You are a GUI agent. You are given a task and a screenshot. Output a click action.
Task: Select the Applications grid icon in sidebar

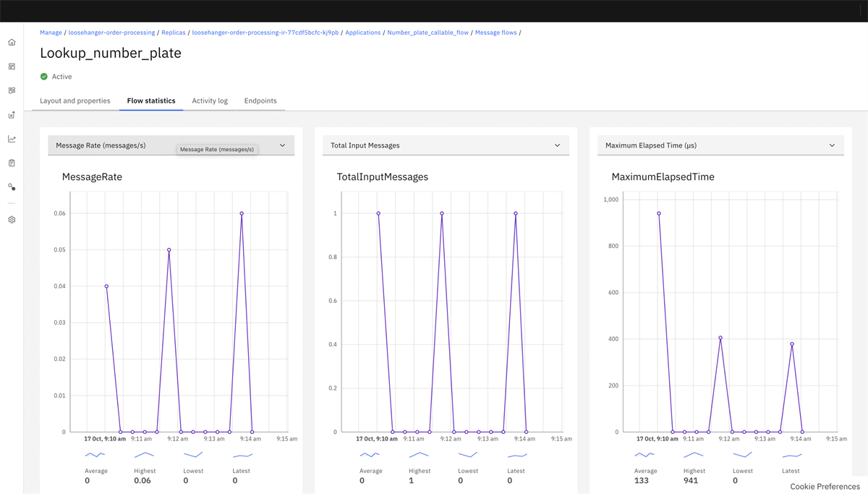(x=11, y=90)
